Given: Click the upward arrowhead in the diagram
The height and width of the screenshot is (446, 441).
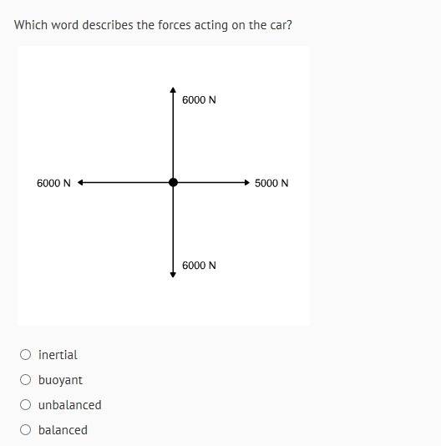Looking at the screenshot, I should pyautogui.click(x=173, y=90).
